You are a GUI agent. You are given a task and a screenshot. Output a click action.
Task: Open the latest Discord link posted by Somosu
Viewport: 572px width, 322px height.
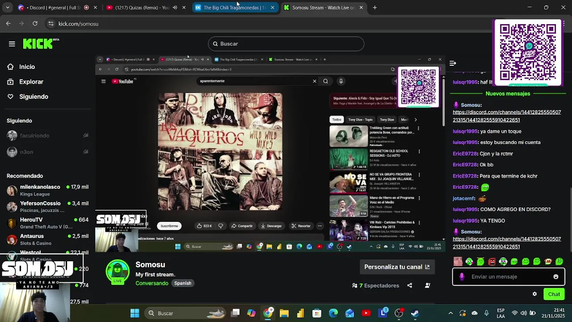pyautogui.click(x=507, y=243)
